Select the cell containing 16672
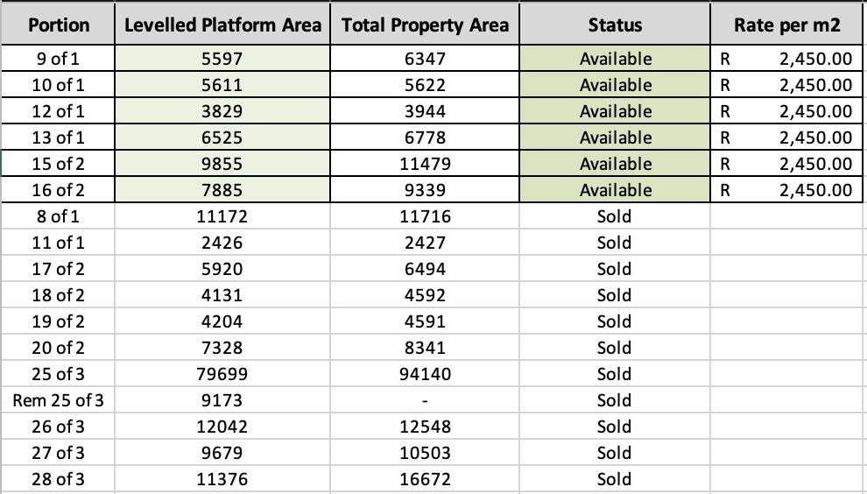Viewport: 867px width, 494px height. [x=425, y=479]
